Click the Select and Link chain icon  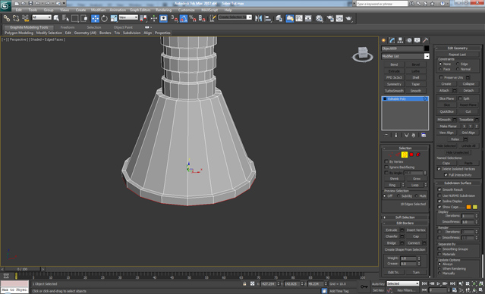[x=7, y=18]
